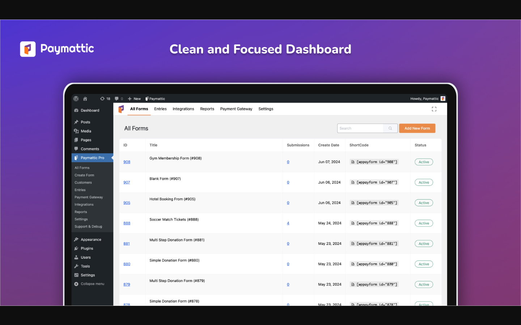Image resolution: width=521 pixels, height=325 pixels.
Task: Switch to the Entries tab
Action: [x=160, y=109]
